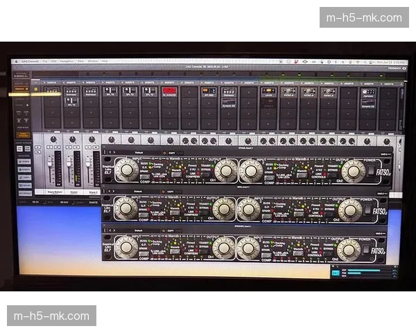Open preset dropdown on bottom FATSO plugin
The height and width of the screenshot is (333, 416).
click(x=143, y=230)
